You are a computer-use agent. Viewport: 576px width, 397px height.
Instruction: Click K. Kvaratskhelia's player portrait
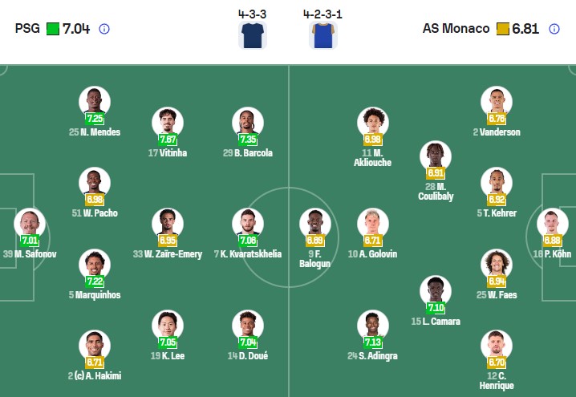(247, 223)
